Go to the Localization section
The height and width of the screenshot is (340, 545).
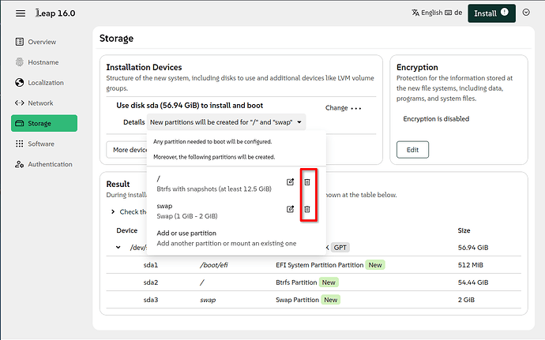(x=46, y=83)
